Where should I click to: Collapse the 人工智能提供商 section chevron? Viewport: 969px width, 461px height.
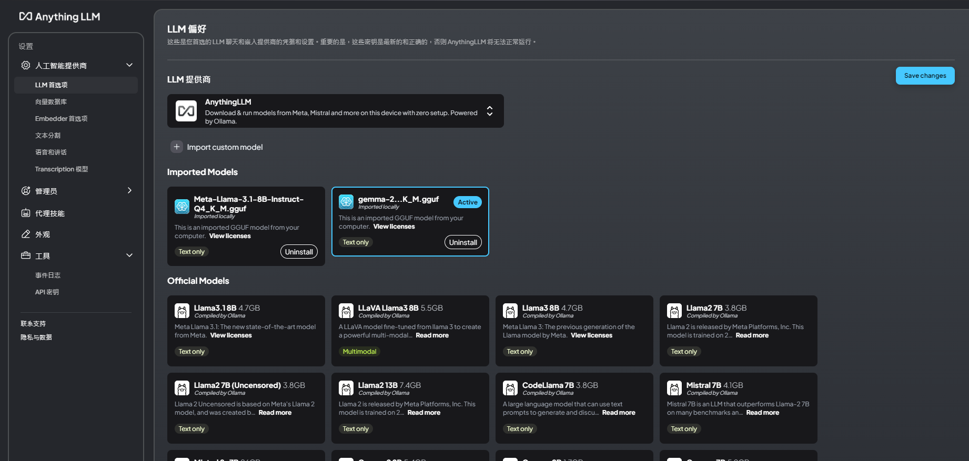129,65
